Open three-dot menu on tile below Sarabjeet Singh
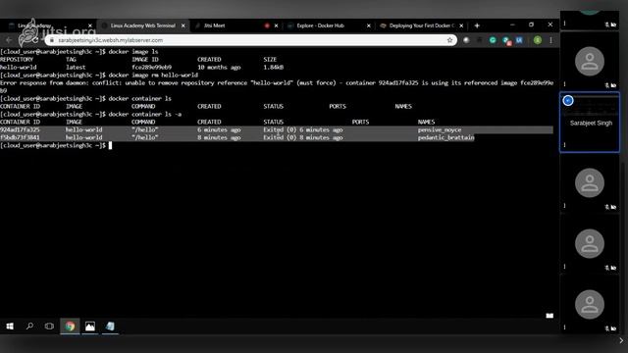The image size is (628, 353). coord(565,206)
